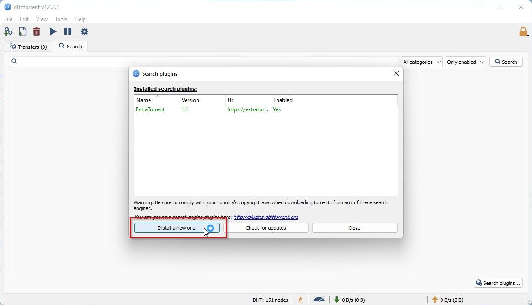Maximize the qBittorrent window
The image size is (532, 305).
(x=500, y=7)
